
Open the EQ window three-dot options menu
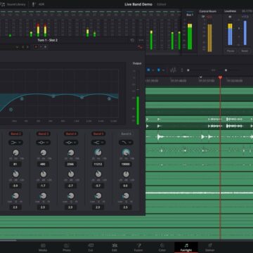tap(141, 40)
